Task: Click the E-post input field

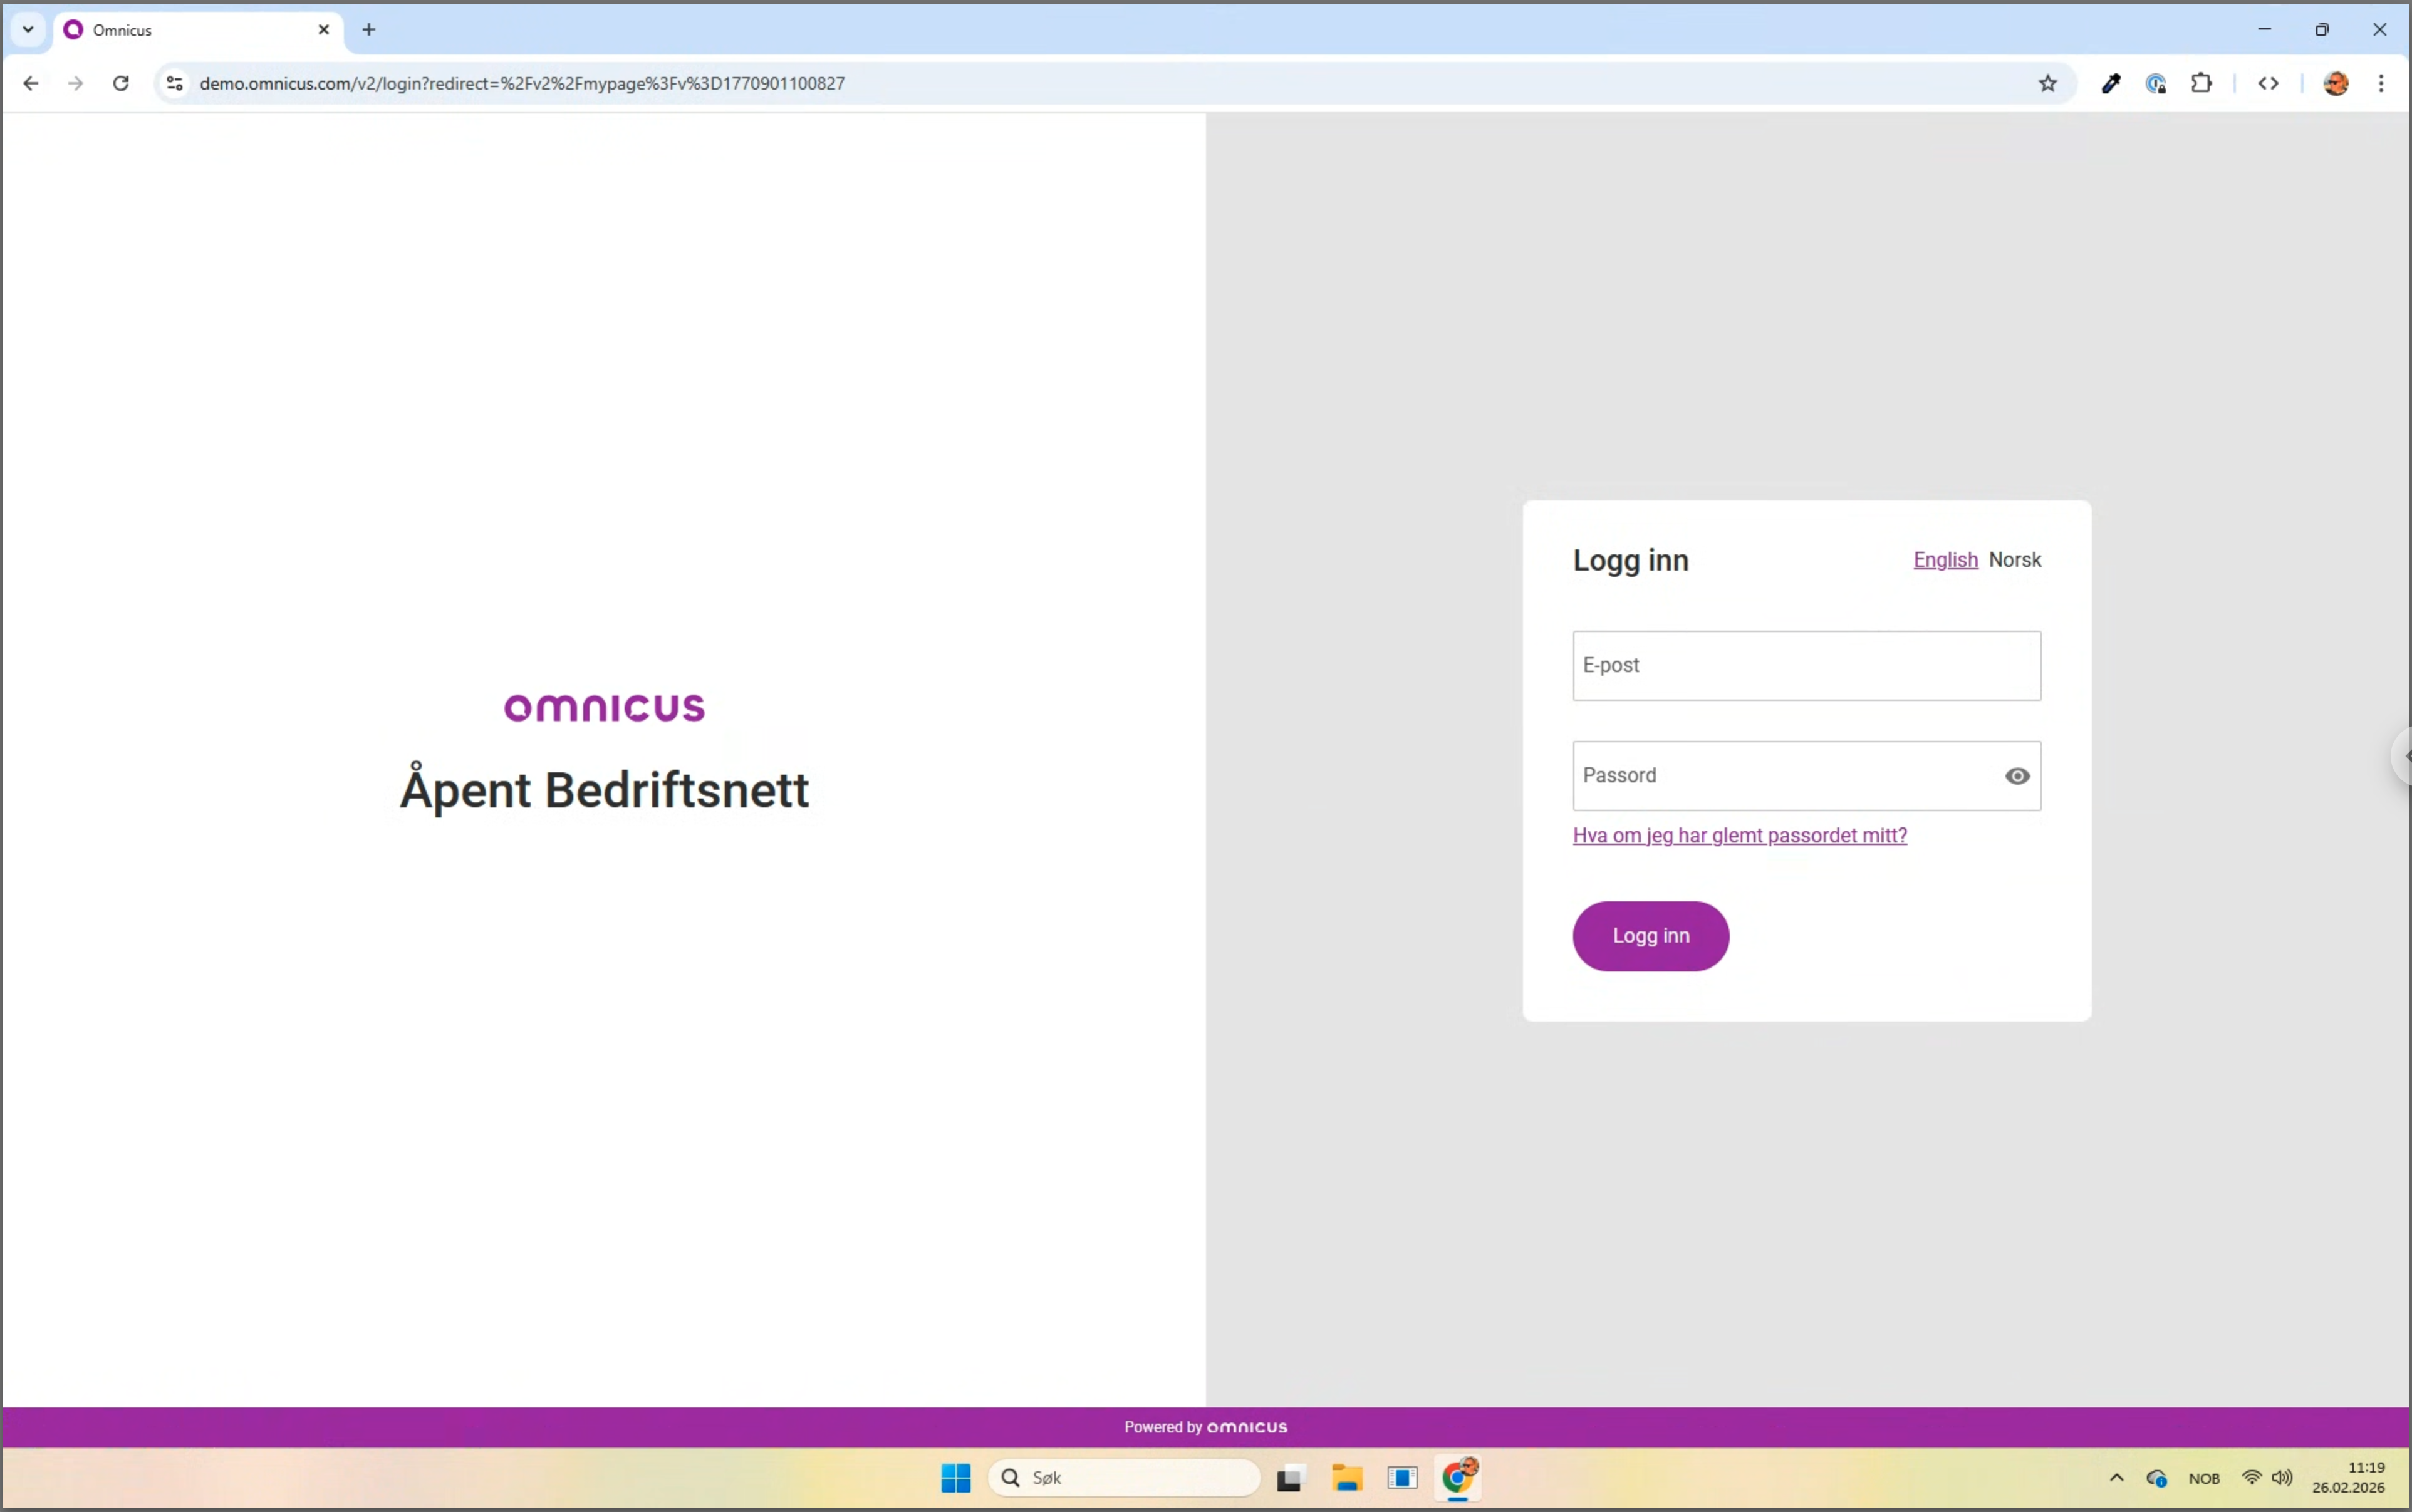Action: pos(1805,665)
